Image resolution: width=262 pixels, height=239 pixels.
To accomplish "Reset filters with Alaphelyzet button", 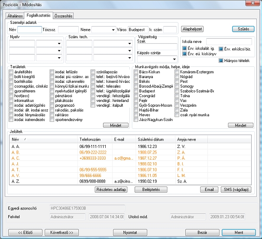I will point(192,29).
